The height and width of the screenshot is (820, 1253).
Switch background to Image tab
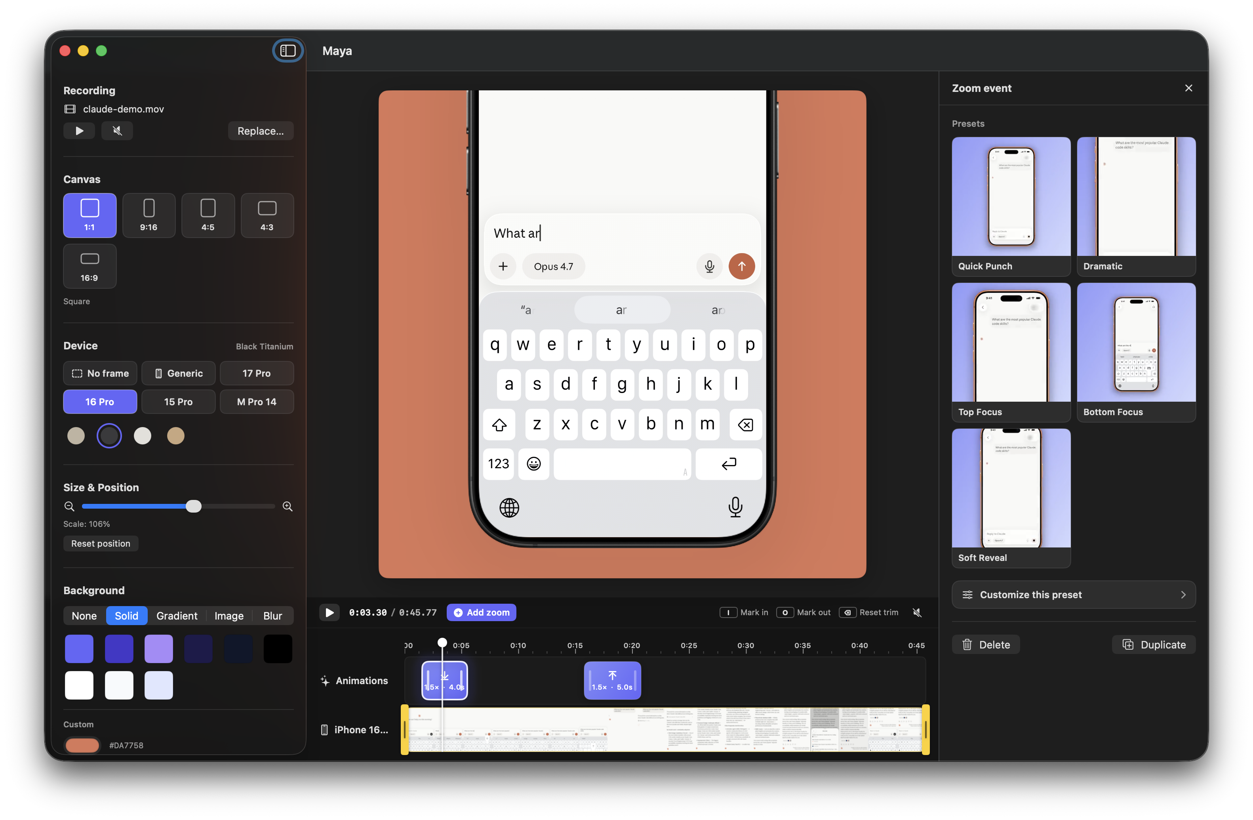229,615
